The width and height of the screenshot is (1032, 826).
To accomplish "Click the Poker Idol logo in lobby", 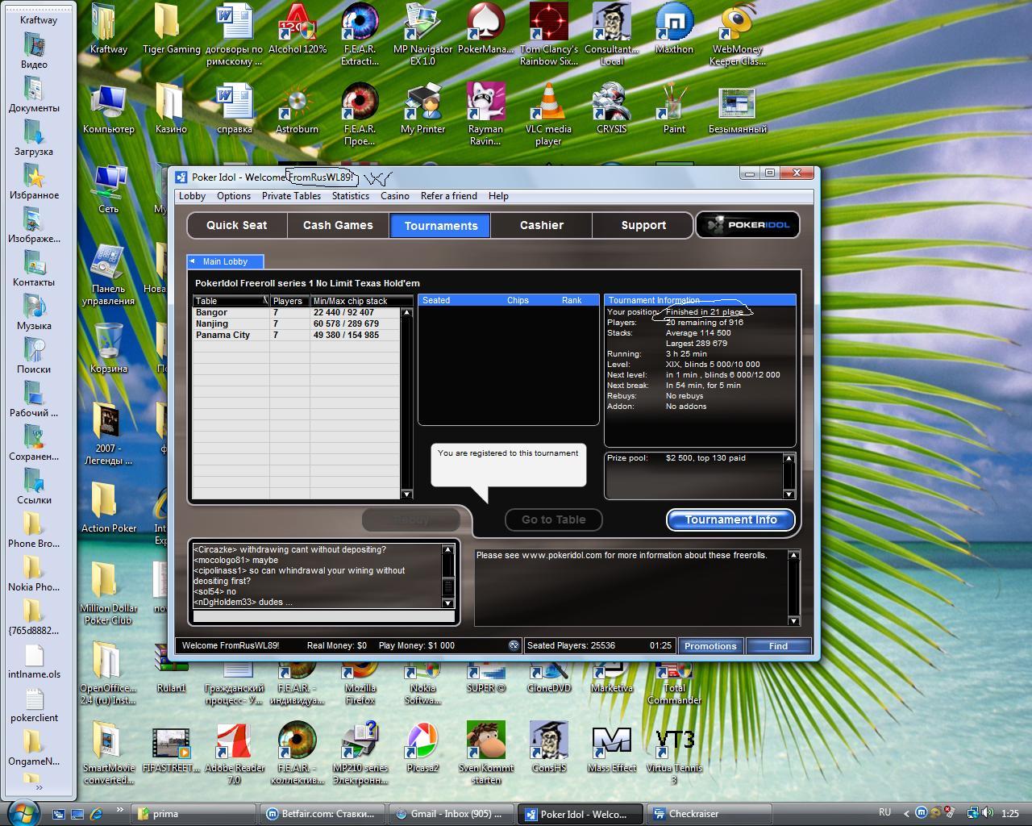I will 747,225.
